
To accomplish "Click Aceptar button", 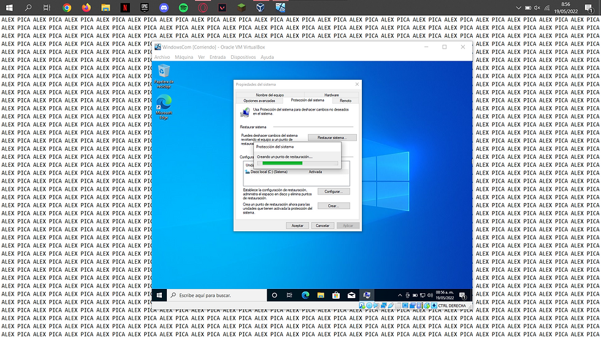I will pyautogui.click(x=297, y=225).
